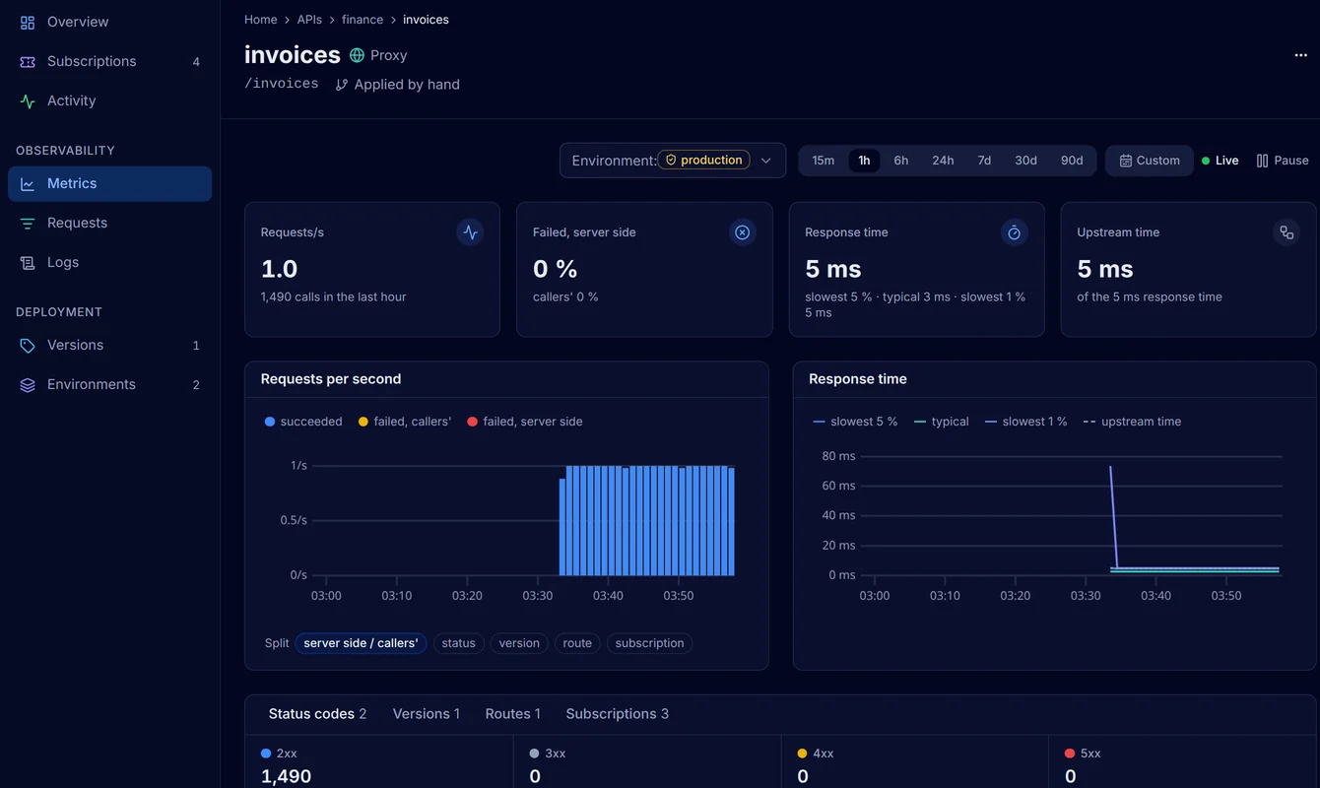Navigate to APIs in the breadcrumb
This screenshot has width=1320, height=788.
309,20
